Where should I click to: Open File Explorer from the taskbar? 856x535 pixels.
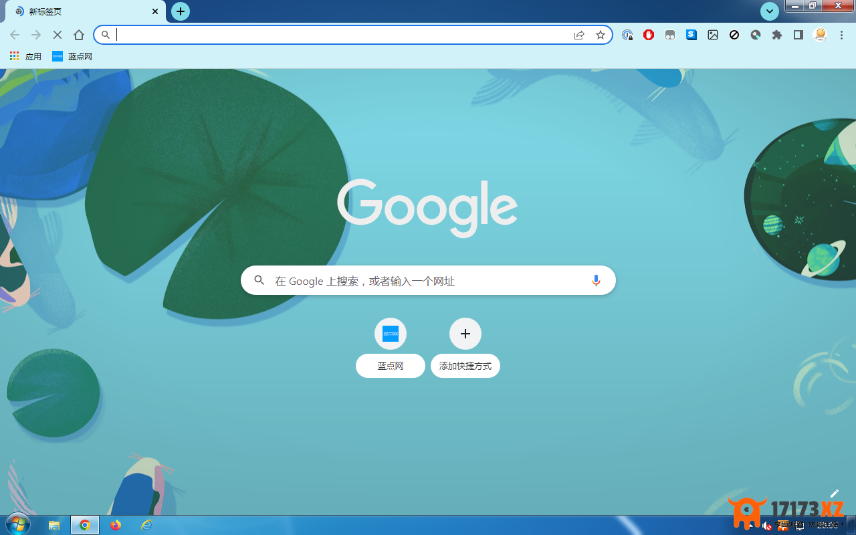pos(55,525)
